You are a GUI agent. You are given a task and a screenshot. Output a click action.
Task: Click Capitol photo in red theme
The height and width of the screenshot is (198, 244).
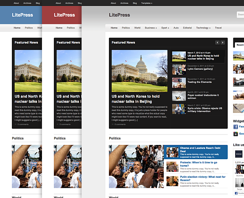click(x=69, y=71)
